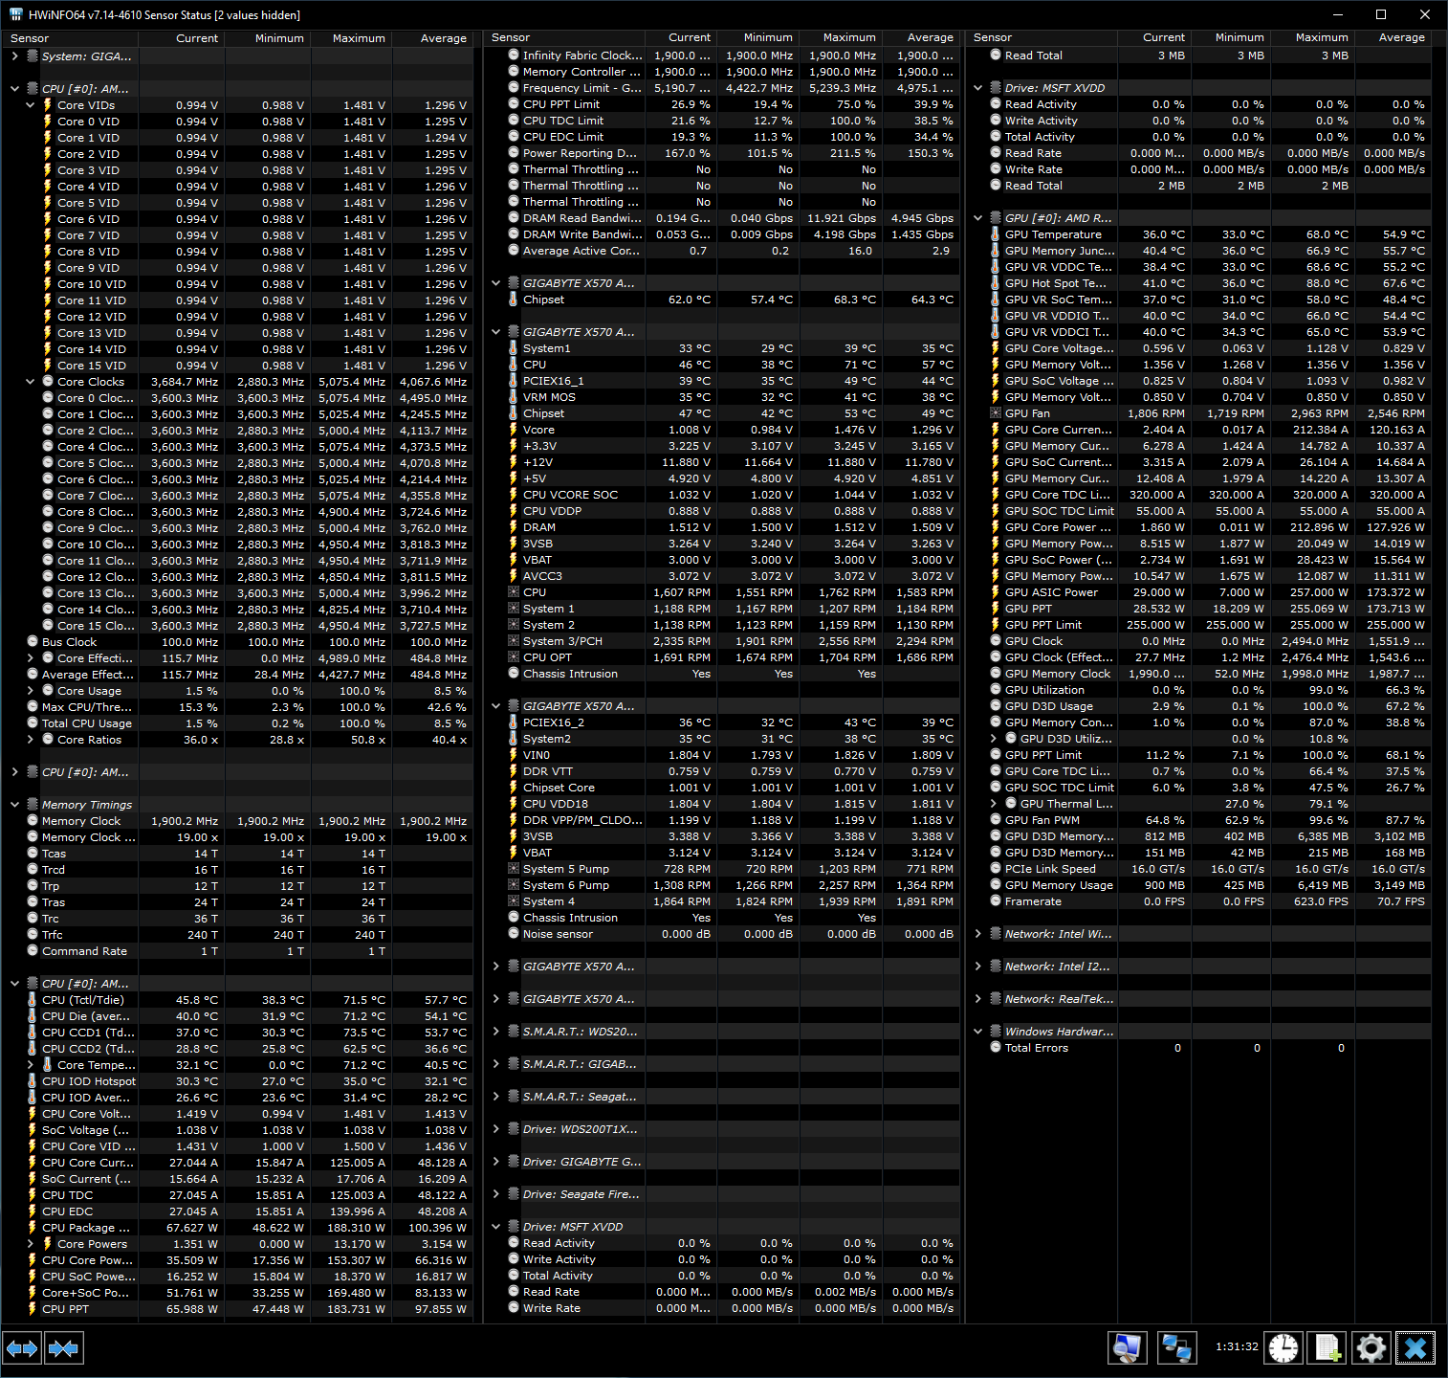The image size is (1448, 1378).
Task: Select the CPU PPT Limit row
Action: pyautogui.click(x=723, y=104)
